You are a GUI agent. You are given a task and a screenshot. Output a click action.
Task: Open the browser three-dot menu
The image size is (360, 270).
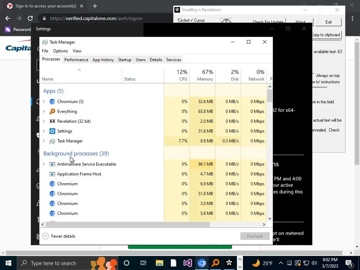click(x=352, y=18)
